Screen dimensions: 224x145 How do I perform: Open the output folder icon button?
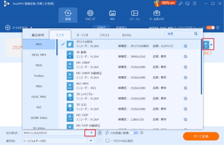(100, 141)
